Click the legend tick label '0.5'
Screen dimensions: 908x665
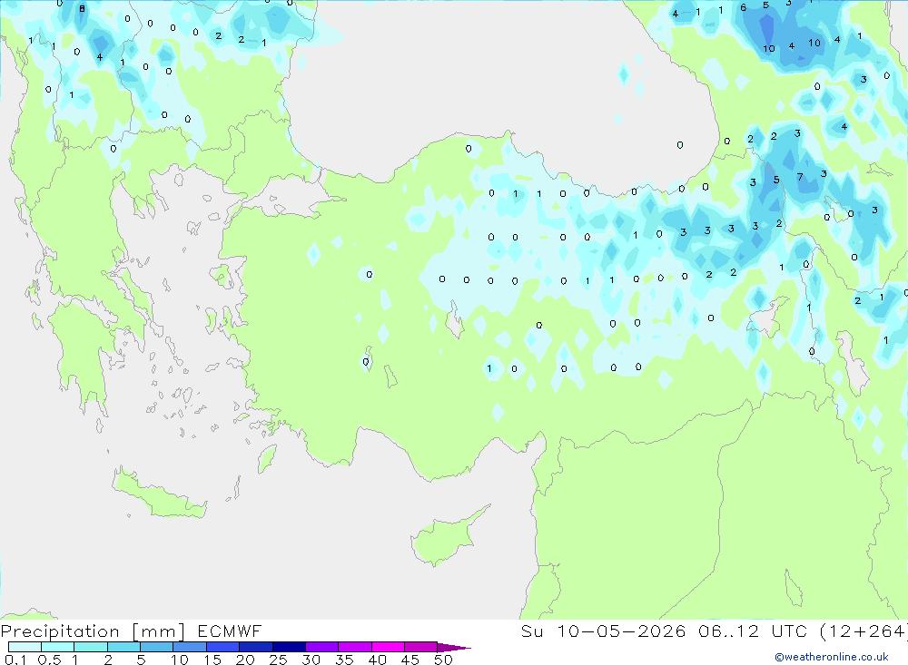coord(49,660)
